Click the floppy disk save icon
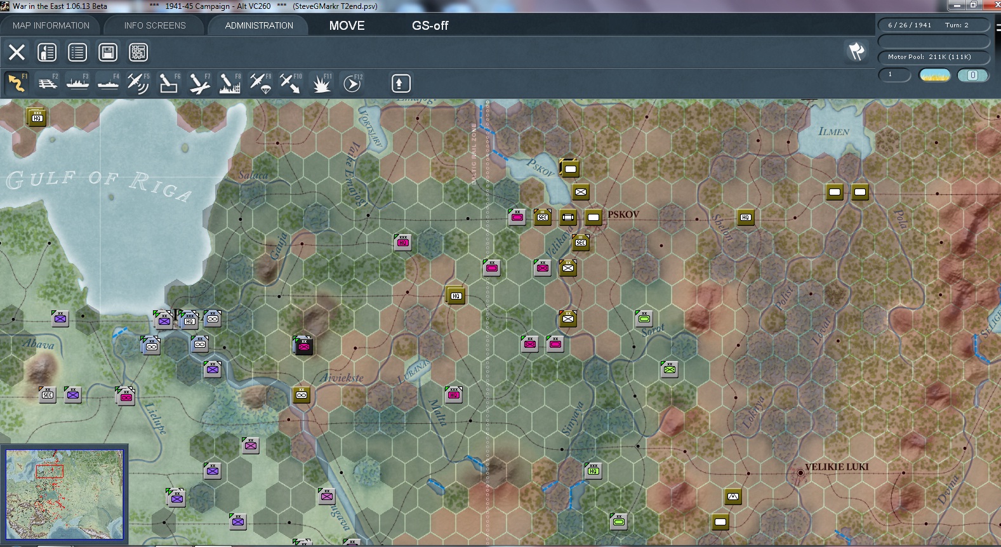This screenshot has width=1001, height=547. 108,52
